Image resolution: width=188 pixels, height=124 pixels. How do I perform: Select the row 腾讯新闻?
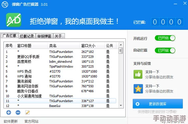[60, 81]
